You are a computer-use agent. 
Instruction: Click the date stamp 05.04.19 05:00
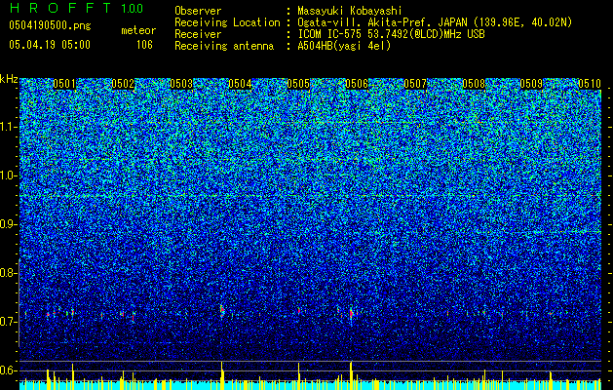[50, 44]
